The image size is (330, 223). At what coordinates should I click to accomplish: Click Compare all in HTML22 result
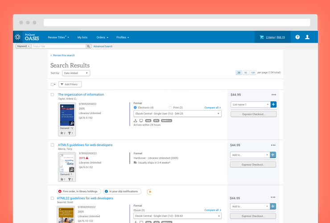click(x=213, y=210)
